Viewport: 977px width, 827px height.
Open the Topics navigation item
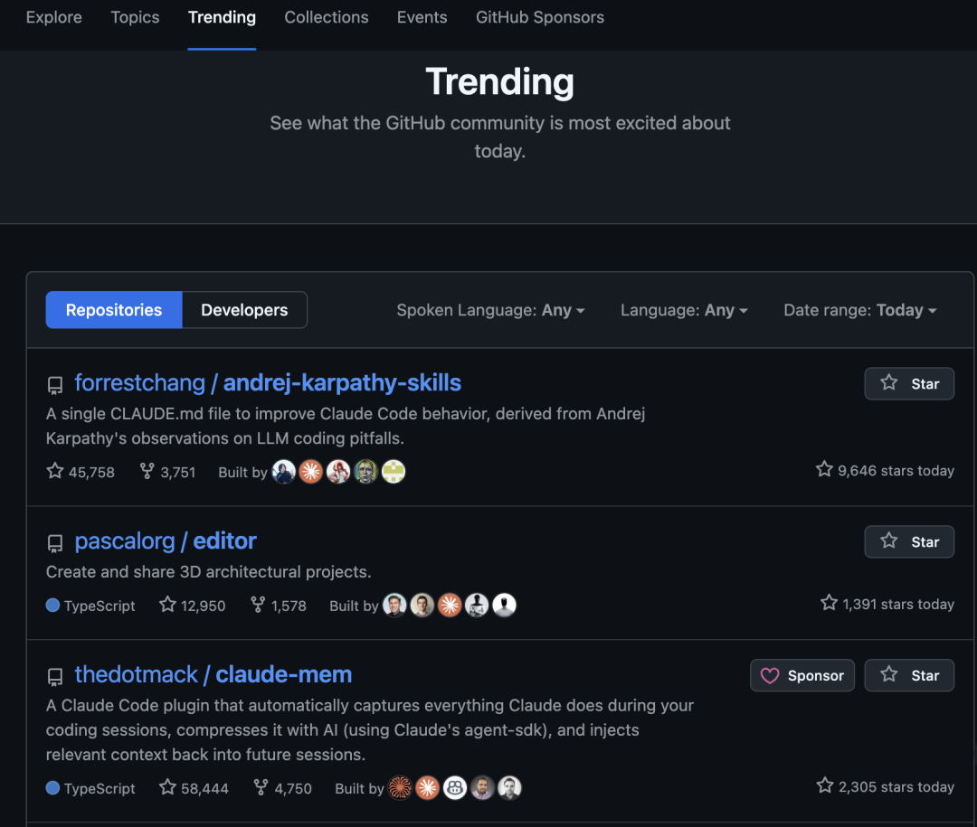pyautogui.click(x=135, y=17)
